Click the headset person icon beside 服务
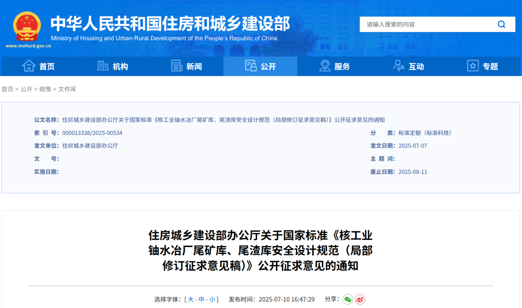The height and width of the screenshot is (308, 522). point(325,66)
